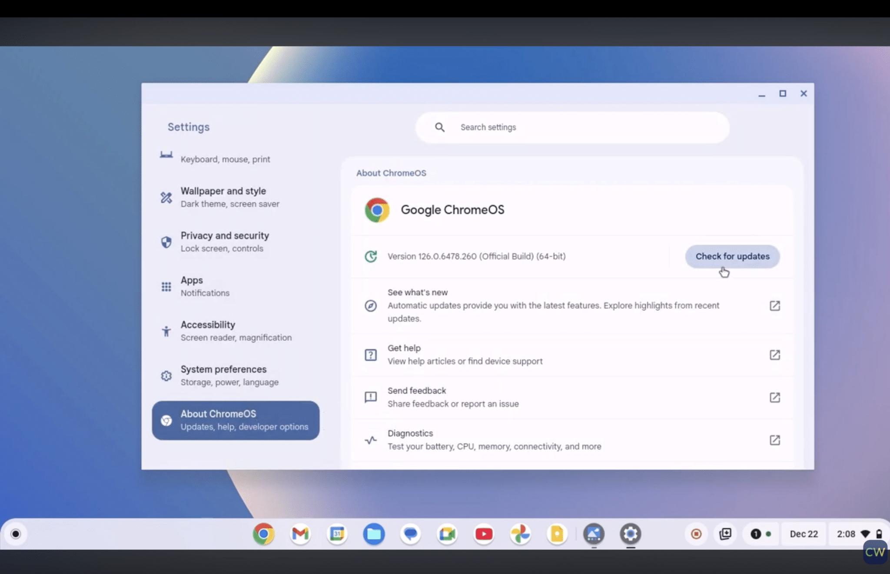Open the notification count indicator
Image resolution: width=890 pixels, height=574 pixels.
coord(761,534)
